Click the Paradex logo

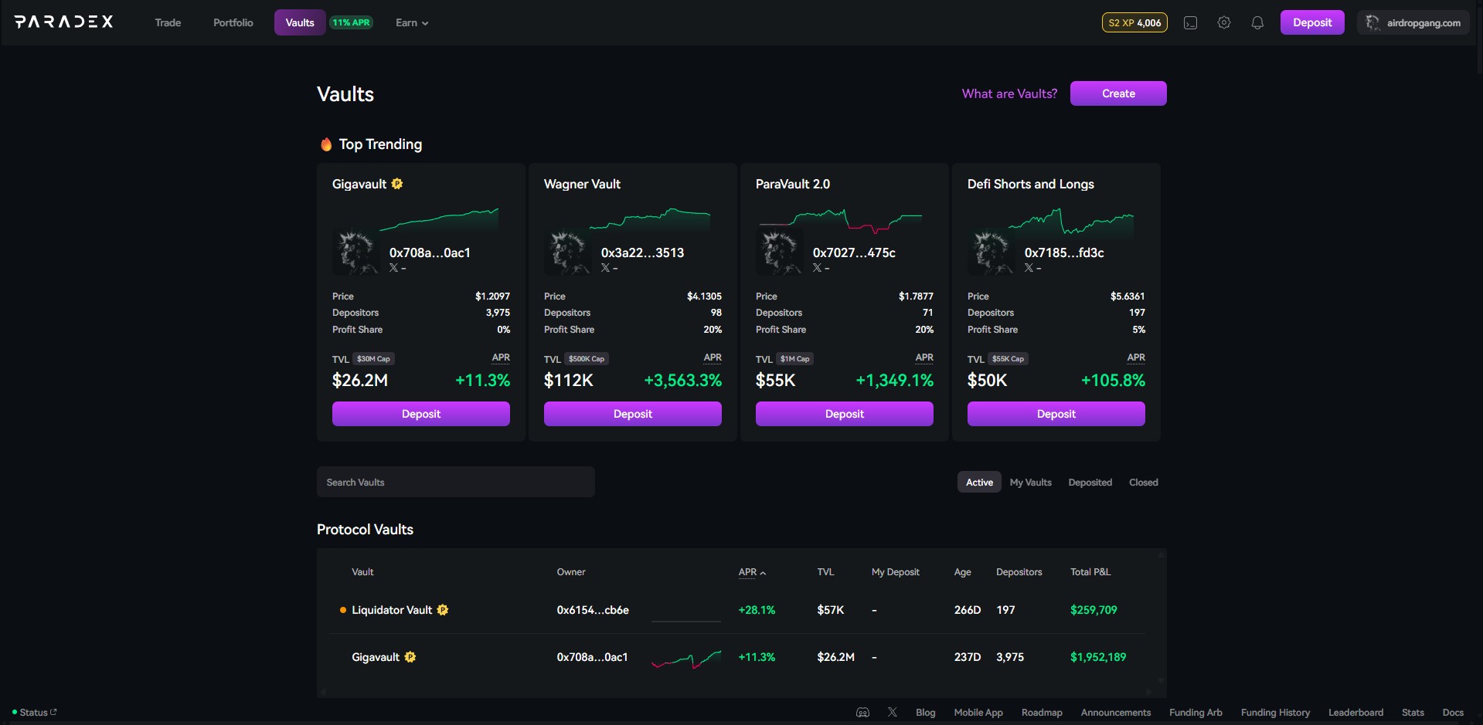[x=64, y=22]
